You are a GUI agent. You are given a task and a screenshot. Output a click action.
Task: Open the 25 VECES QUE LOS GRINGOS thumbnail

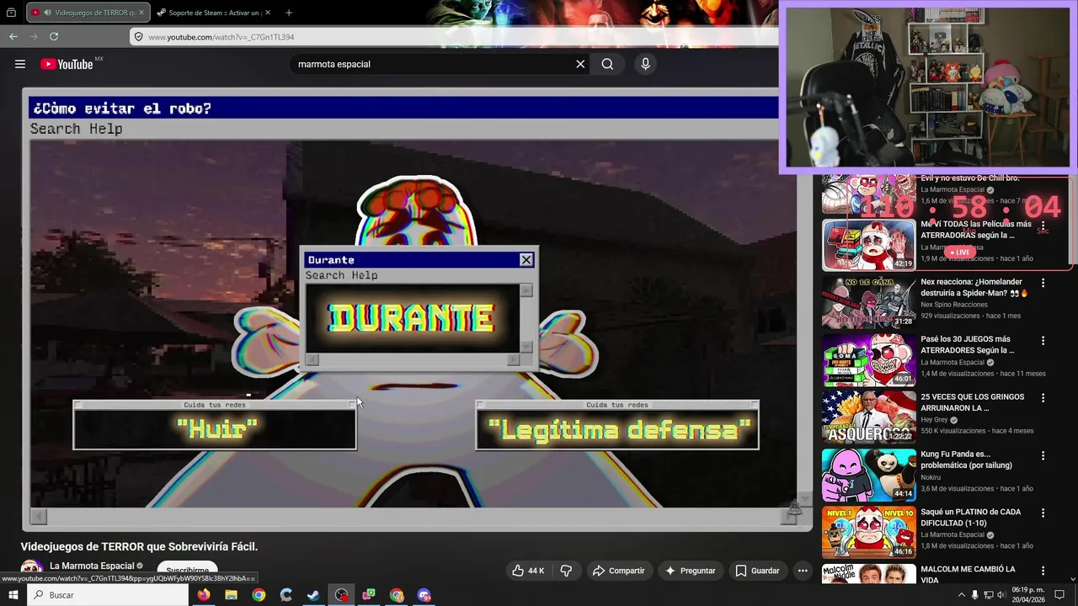pos(868,417)
